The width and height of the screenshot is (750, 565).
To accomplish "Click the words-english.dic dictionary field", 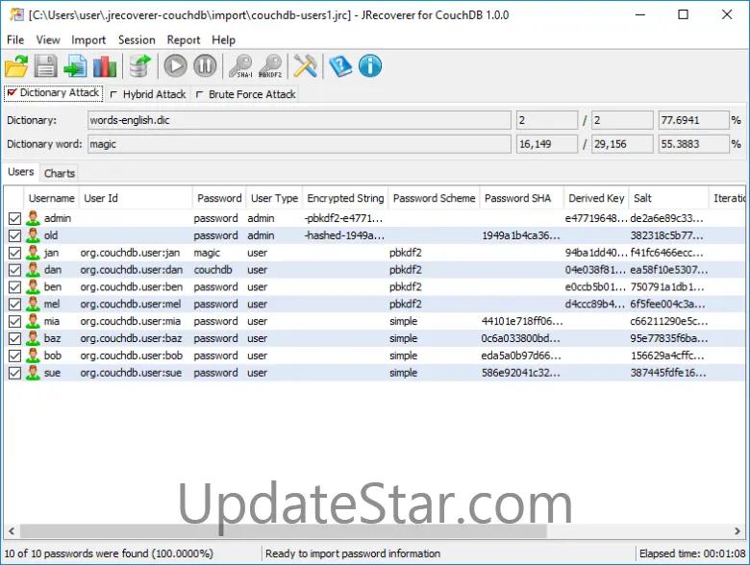I will click(x=299, y=120).
